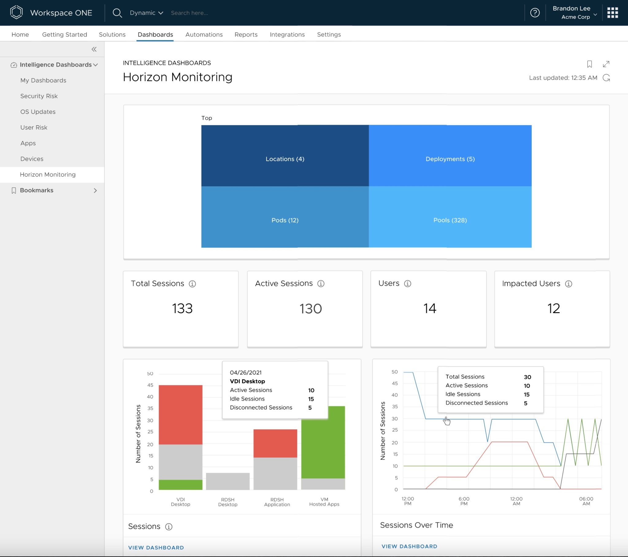Switch to the Reports tab
The width and height of the screenshot is (628, 557).
point(246,34)
